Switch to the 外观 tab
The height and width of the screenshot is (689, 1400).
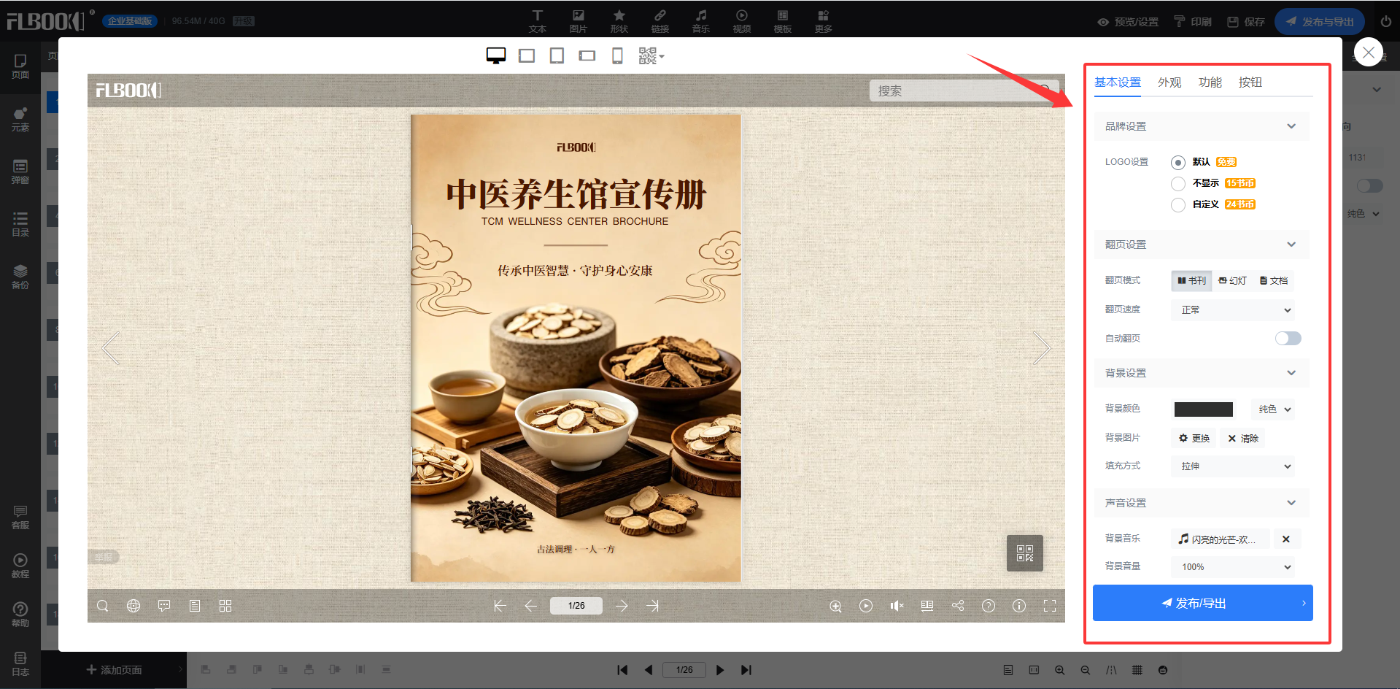(1169, 82)
